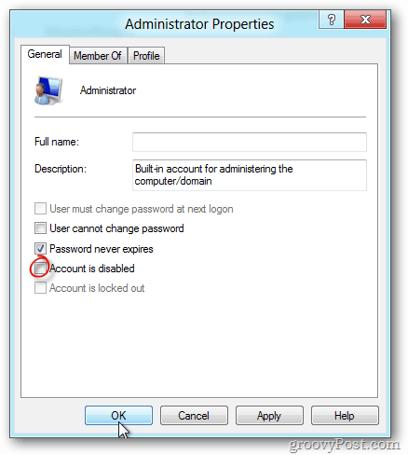Close the Administrator Properties dialog with X
Screen dimensions: 408x455
pyautogui.click(x=365, y=20)
